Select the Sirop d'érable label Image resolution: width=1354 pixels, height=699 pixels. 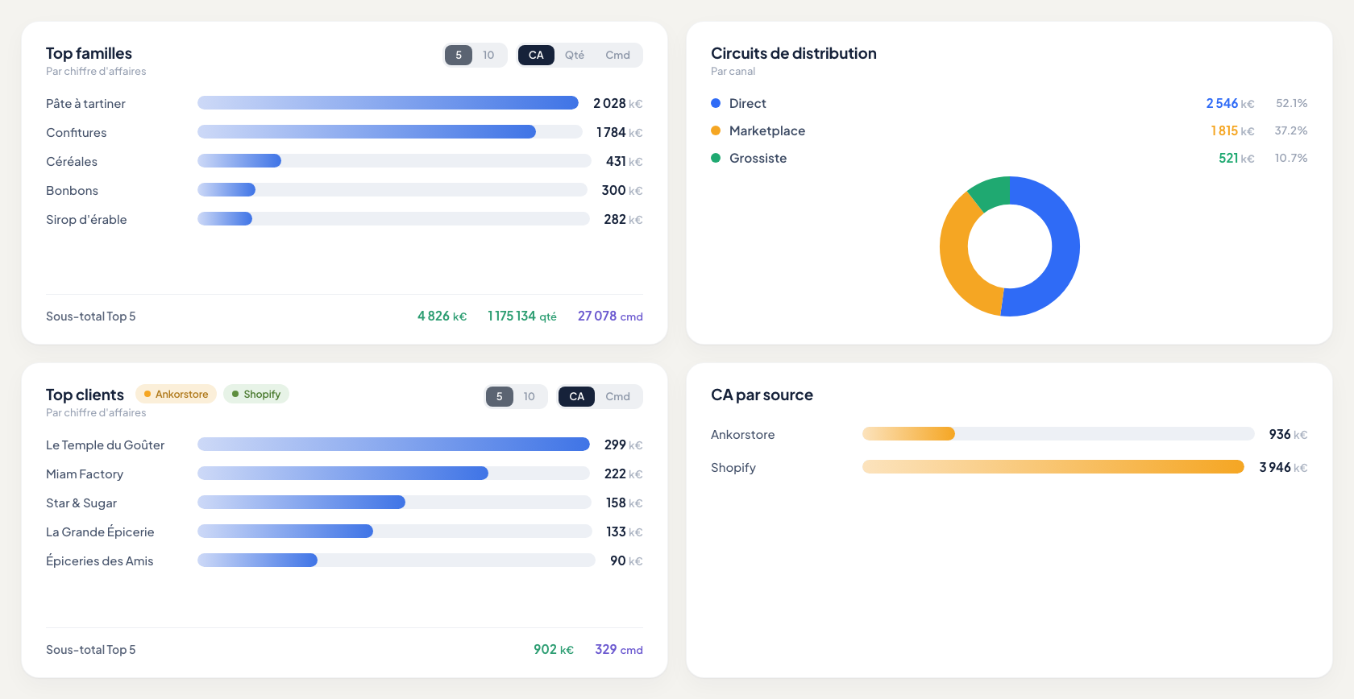[86, 219]
